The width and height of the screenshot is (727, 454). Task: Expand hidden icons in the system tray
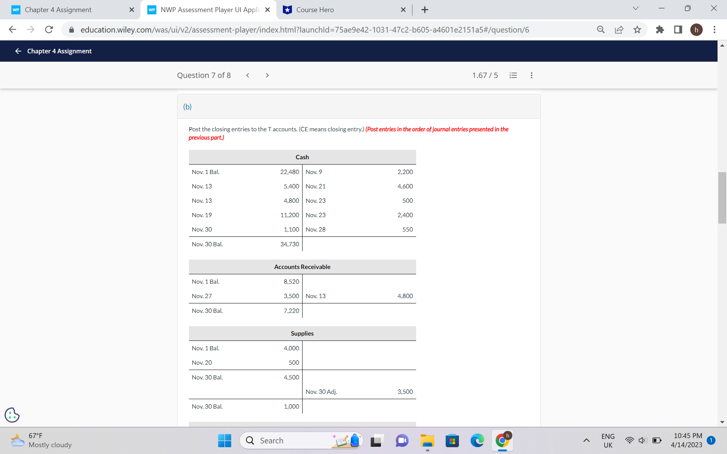587,440
